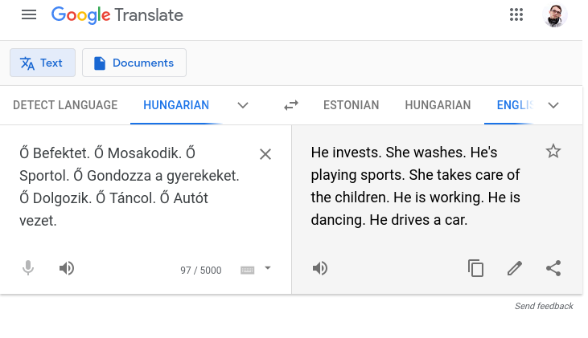Choose Estonian as target language
This screenshot has height=338, width=588.
point(351,105)
